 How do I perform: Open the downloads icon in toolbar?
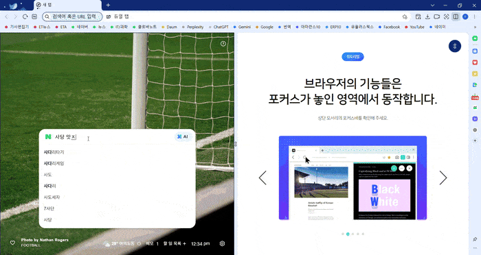(427, 16)
